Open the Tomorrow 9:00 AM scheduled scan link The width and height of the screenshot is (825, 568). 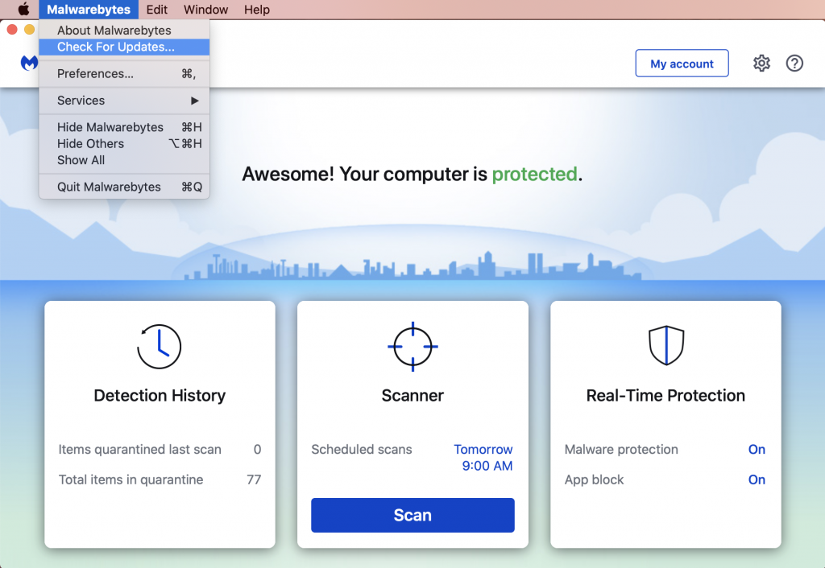483,457
